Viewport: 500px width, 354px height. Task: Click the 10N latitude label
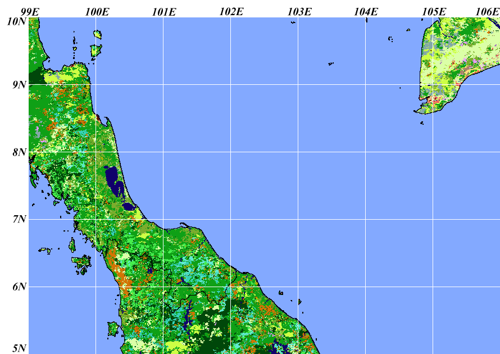(x=17, y=22)
